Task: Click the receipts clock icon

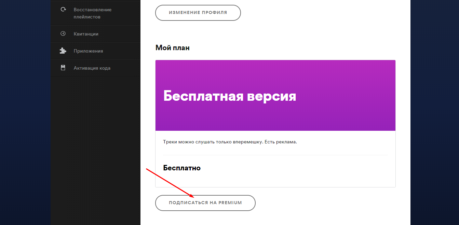Action: coord(63,33)
